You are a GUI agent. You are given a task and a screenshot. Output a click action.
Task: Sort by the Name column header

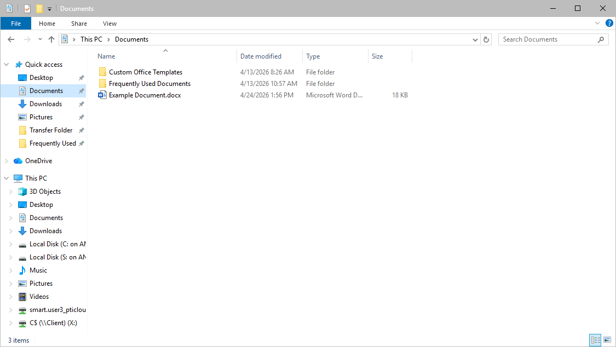tap(106, 56)
